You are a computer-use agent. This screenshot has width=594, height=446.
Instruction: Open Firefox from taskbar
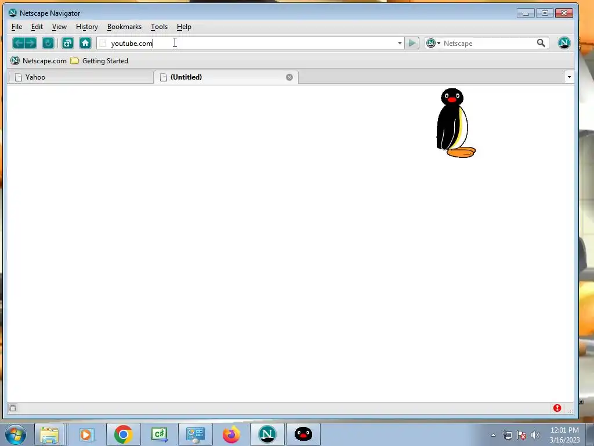(x=231, y=434)
